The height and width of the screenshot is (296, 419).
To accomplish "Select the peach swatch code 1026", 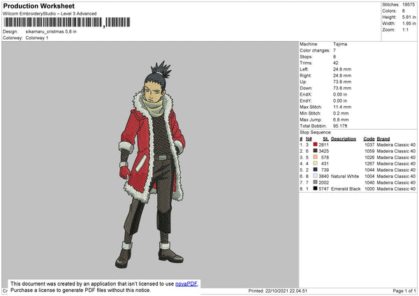I will [x=316, y=157].
